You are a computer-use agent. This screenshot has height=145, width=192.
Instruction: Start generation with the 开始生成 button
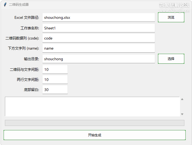95,135
